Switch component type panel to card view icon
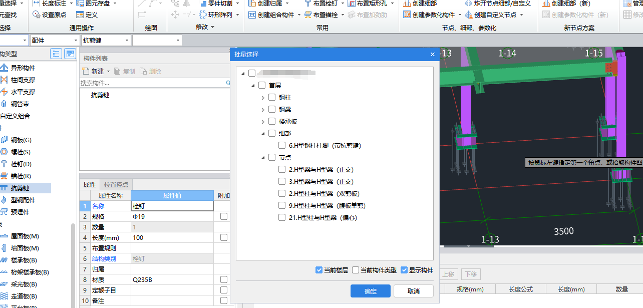This screenshot has width=643, height=308. coord(70,54)
